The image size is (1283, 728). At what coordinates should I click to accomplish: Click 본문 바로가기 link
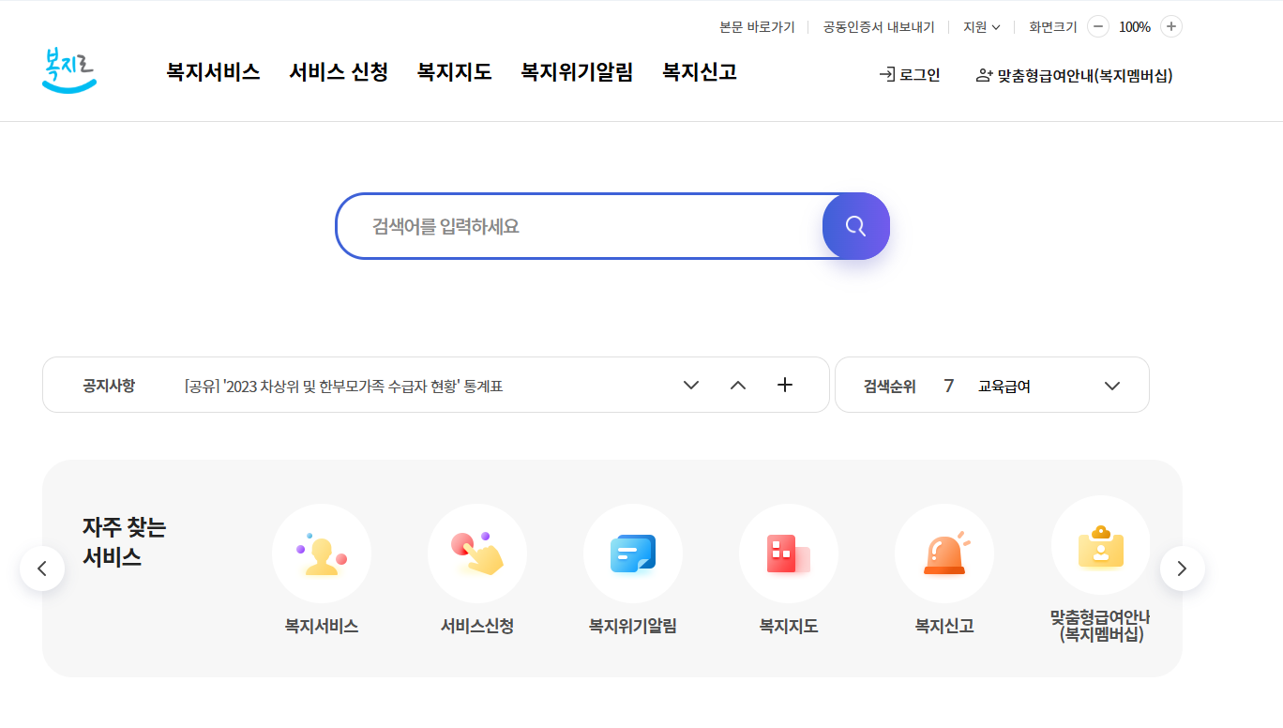coord(757,27)
